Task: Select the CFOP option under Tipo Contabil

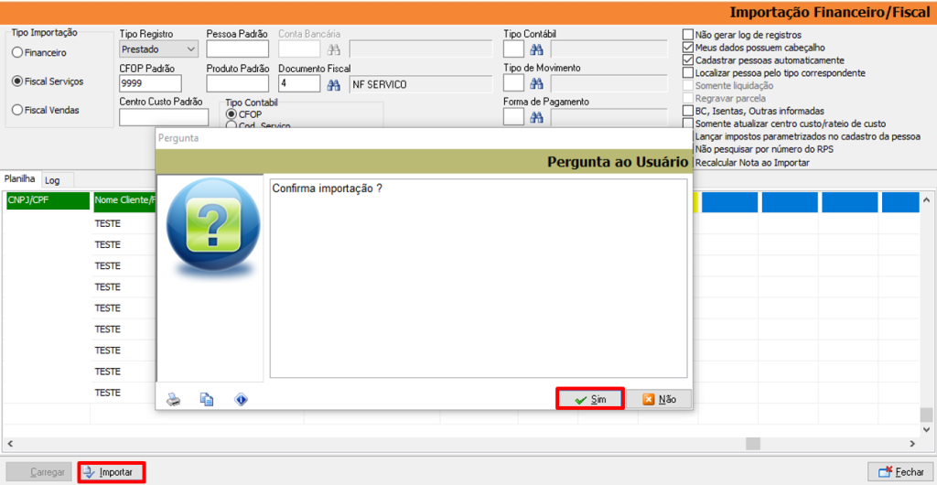Action: 243,114
